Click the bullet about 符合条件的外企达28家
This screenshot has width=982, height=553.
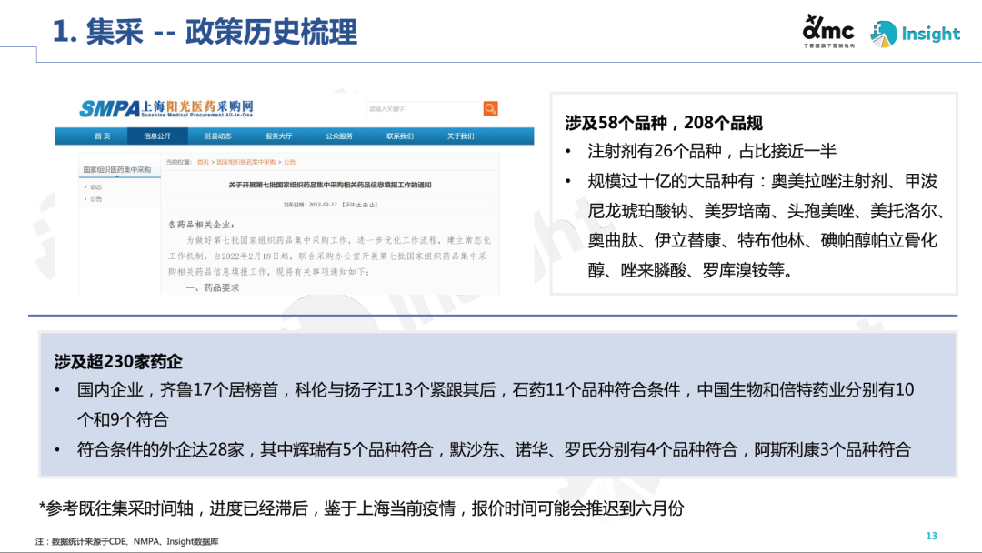point(494,449)
